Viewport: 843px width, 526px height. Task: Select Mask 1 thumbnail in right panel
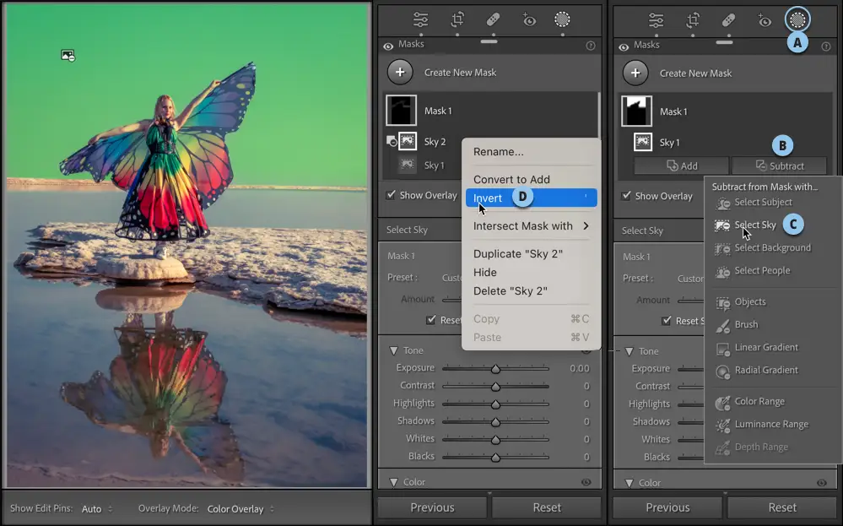tap(636, 111)
